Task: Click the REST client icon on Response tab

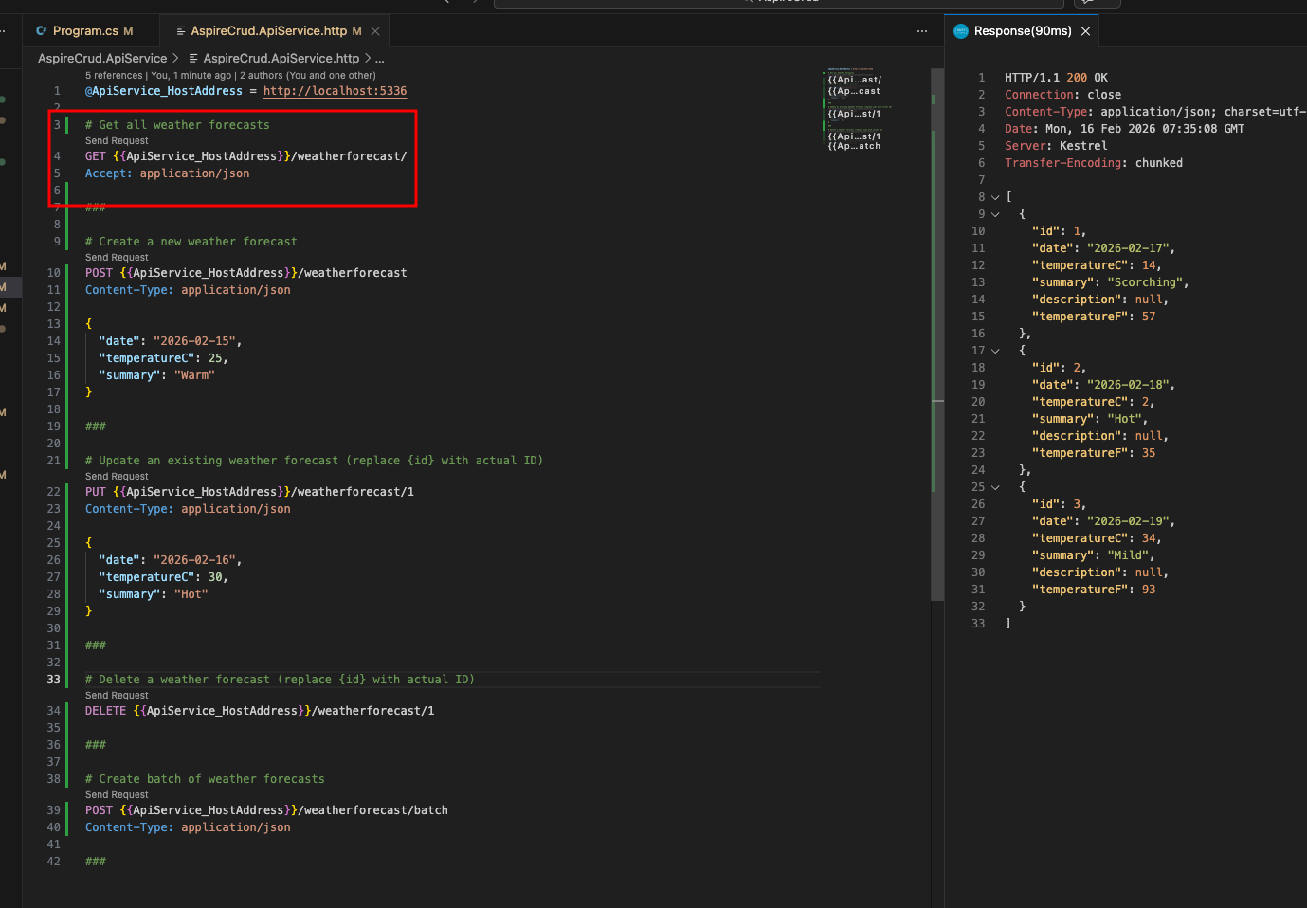Action: click(961, 31)
